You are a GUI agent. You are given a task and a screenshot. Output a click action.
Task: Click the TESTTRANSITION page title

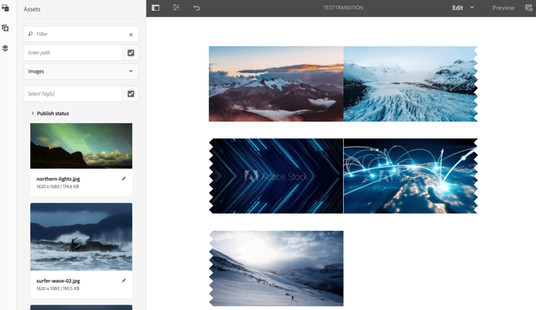[343, 8]
